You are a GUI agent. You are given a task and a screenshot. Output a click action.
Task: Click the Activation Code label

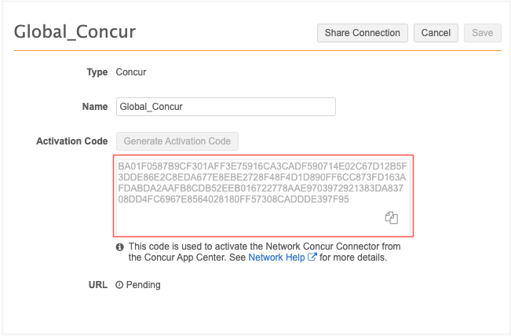72,141
